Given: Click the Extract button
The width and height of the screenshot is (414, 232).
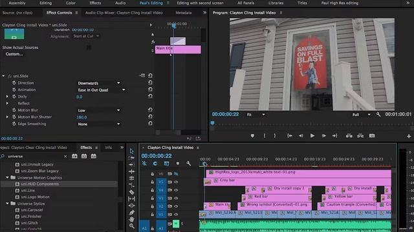Looking at the screenshot, I should click(x=360, y=136).
